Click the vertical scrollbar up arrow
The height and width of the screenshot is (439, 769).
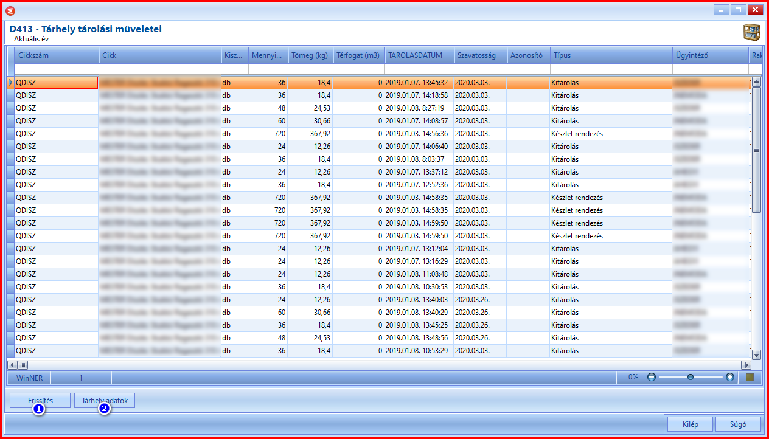757,81
